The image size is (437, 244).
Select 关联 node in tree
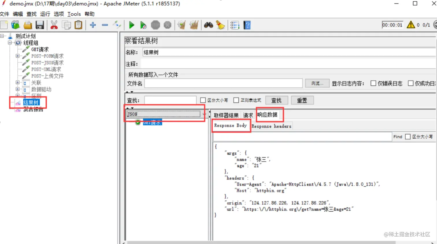36,83
